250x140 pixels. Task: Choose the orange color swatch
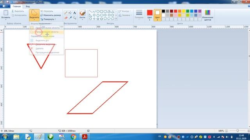[x=180, y=11]
